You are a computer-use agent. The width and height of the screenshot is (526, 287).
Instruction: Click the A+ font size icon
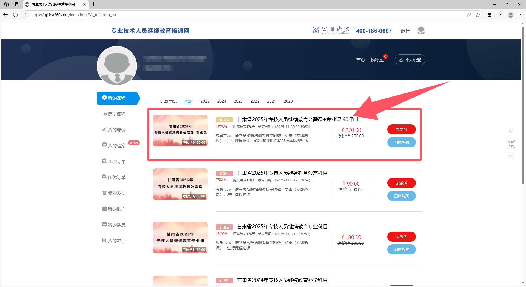(x=511, y=131)
